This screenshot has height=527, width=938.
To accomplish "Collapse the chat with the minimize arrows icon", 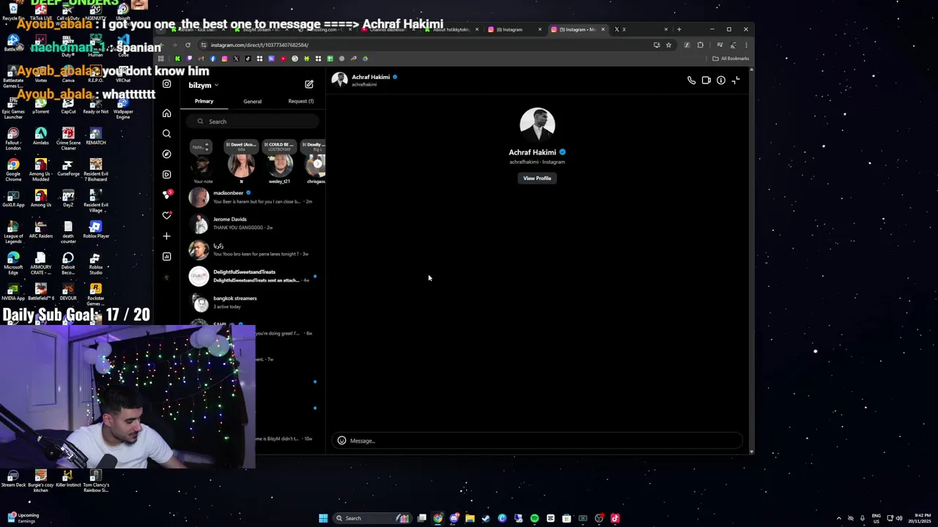I will [736, 81].
